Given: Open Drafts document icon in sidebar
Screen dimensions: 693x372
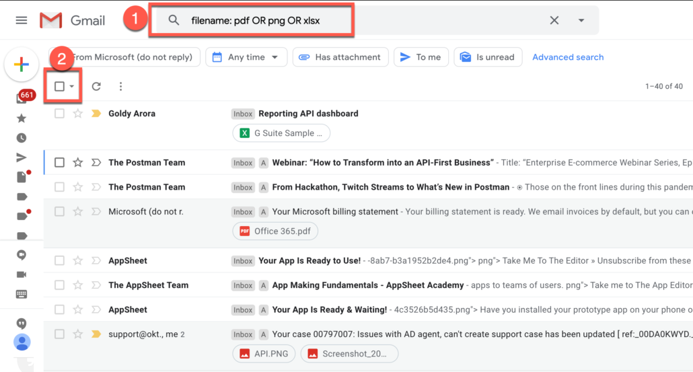Looking at the screenshot, I should pos(22,177).
